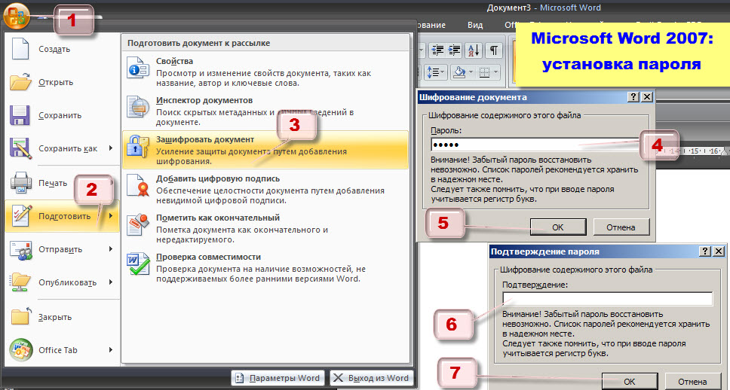The width and height of the screenshot is (730, 390).
Task: Launch Инспектор документов
Action: (x=265, y=111)
